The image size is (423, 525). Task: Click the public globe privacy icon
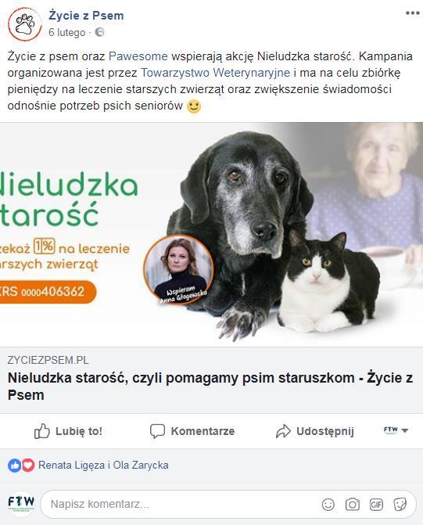click(99, 33)
